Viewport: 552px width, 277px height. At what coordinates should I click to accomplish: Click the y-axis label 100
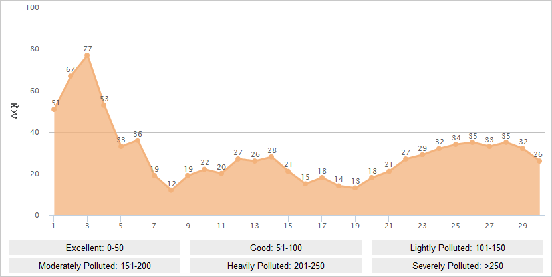click(x=33, y=7)
